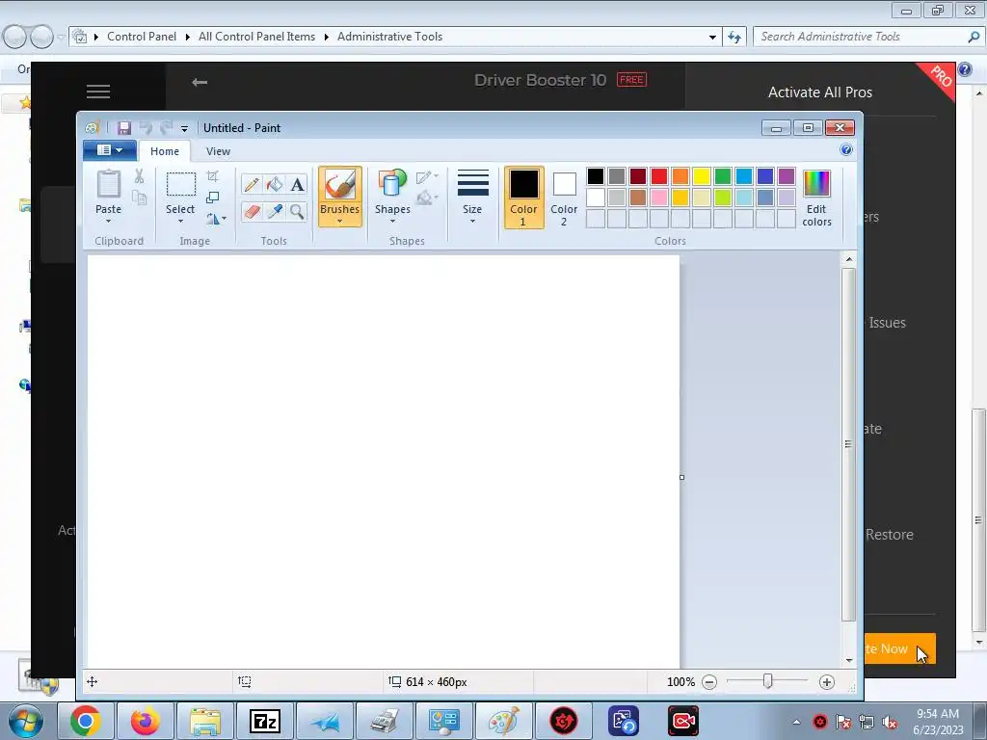This screenshot has height=740, width=987.
Task: Click Paint vertical scrollbar down arrow
Action: pyautogui.click(x=849, y=660)
